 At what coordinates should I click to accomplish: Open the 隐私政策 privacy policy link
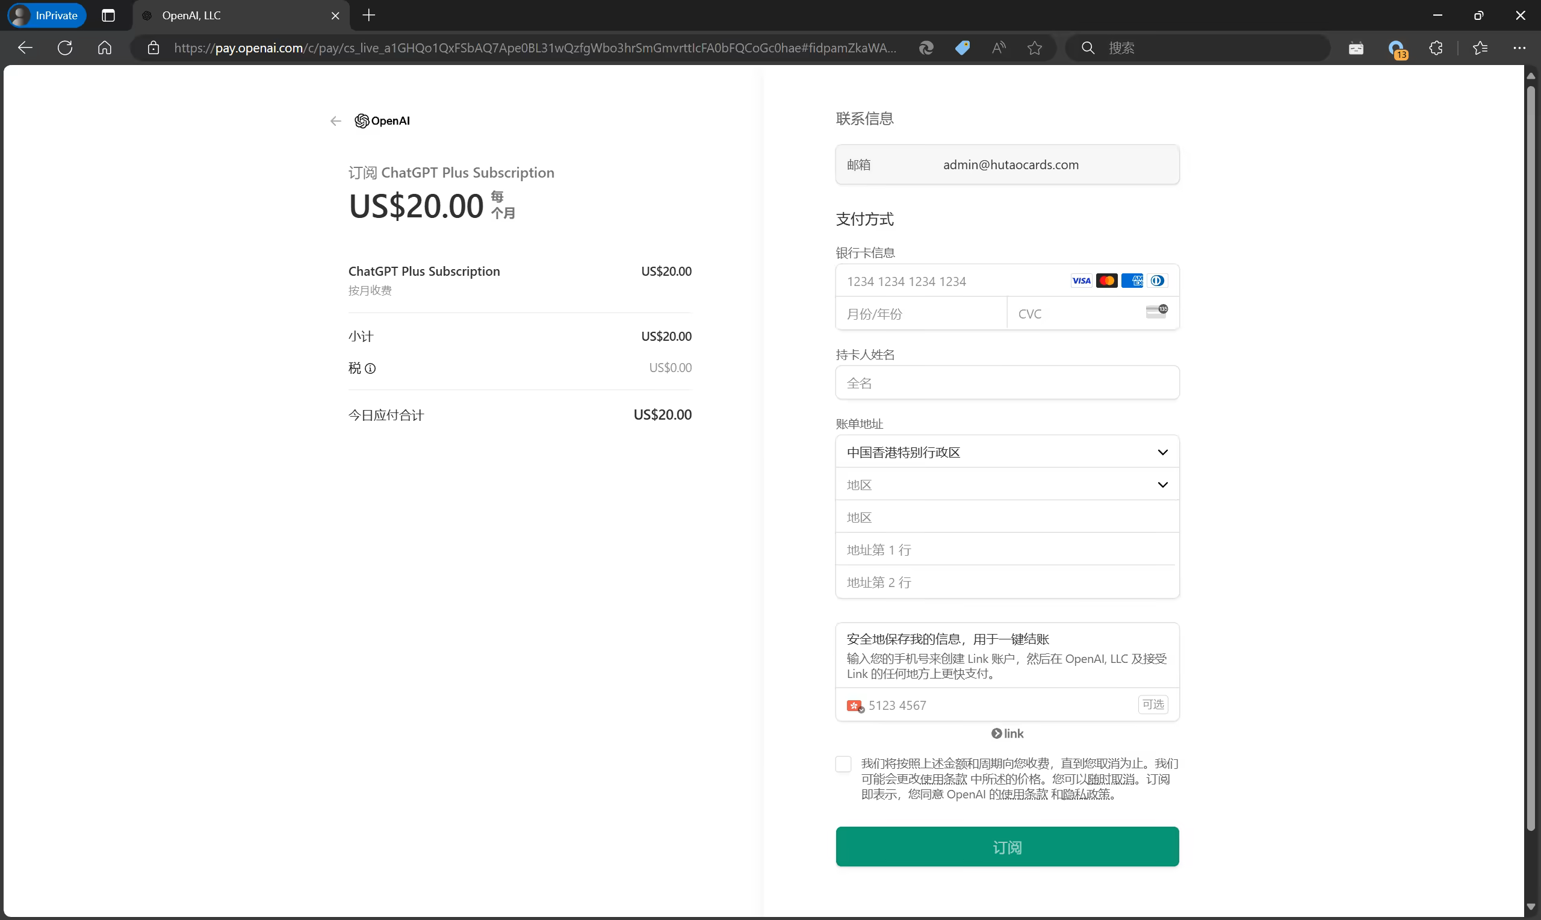tap(1086, 795)
